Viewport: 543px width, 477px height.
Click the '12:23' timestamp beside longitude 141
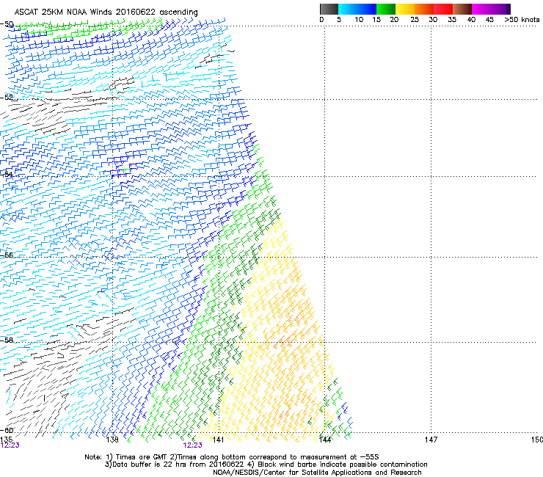click(192, 445)
